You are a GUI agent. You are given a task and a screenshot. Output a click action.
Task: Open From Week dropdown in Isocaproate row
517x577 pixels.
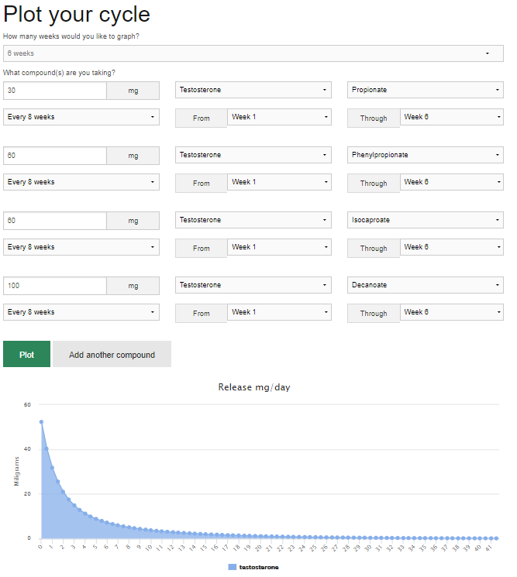pos(279,248)
